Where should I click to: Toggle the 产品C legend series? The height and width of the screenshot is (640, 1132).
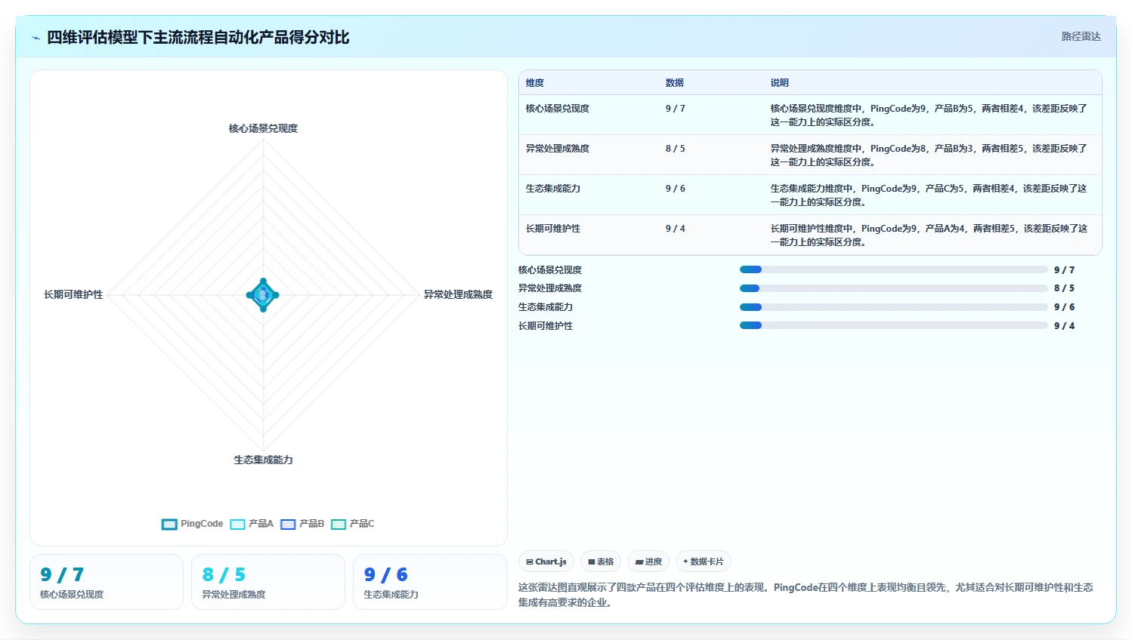(x=353, y=524)
